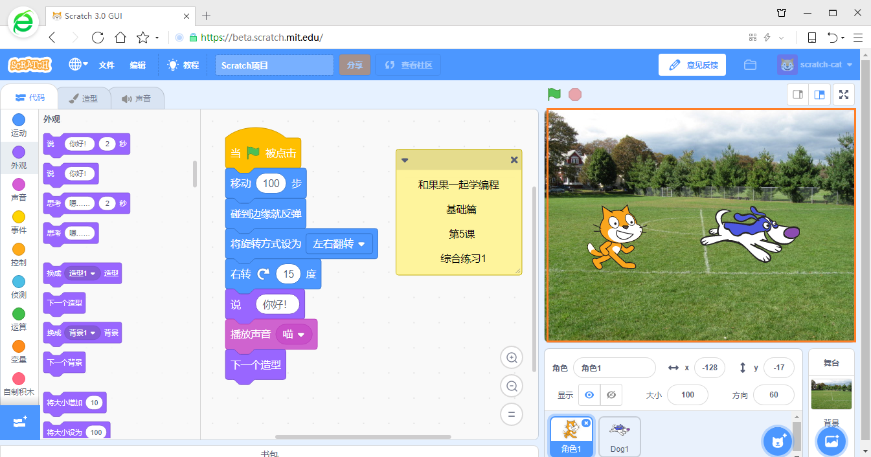Select the 外观 looks category
The height and width of the screenshot is (457, 871).
(19, 157)
